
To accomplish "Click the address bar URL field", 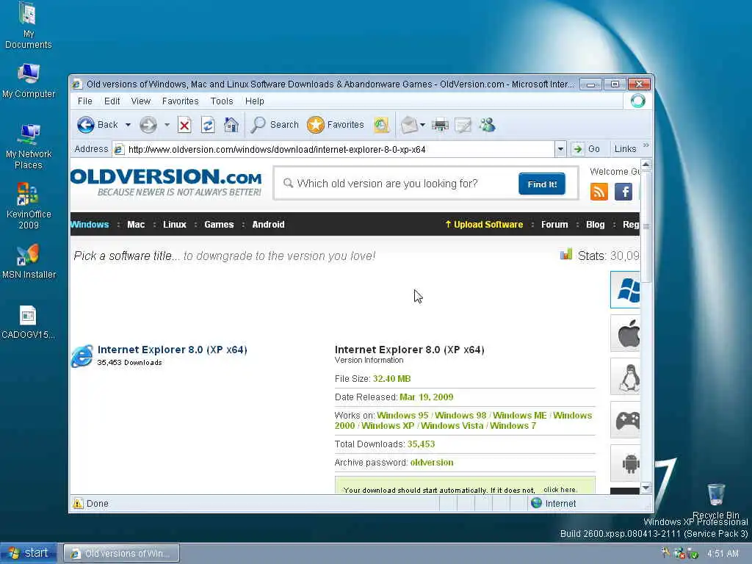I will [x=334, y=149].
